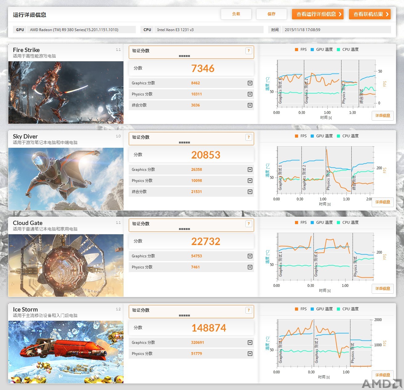404x390 pixels.
Task: Click the Fire Strike performance graph
Action: 326,84
